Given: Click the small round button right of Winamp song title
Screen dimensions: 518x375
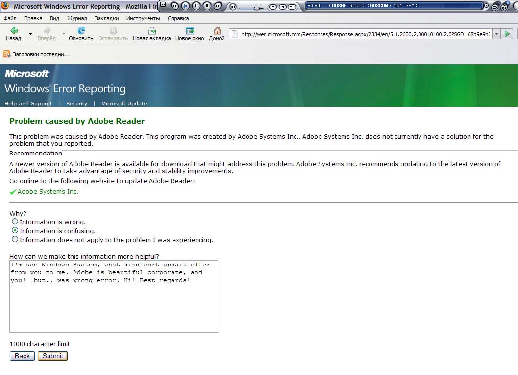Looking at the screenshot, I should point(486,5).
